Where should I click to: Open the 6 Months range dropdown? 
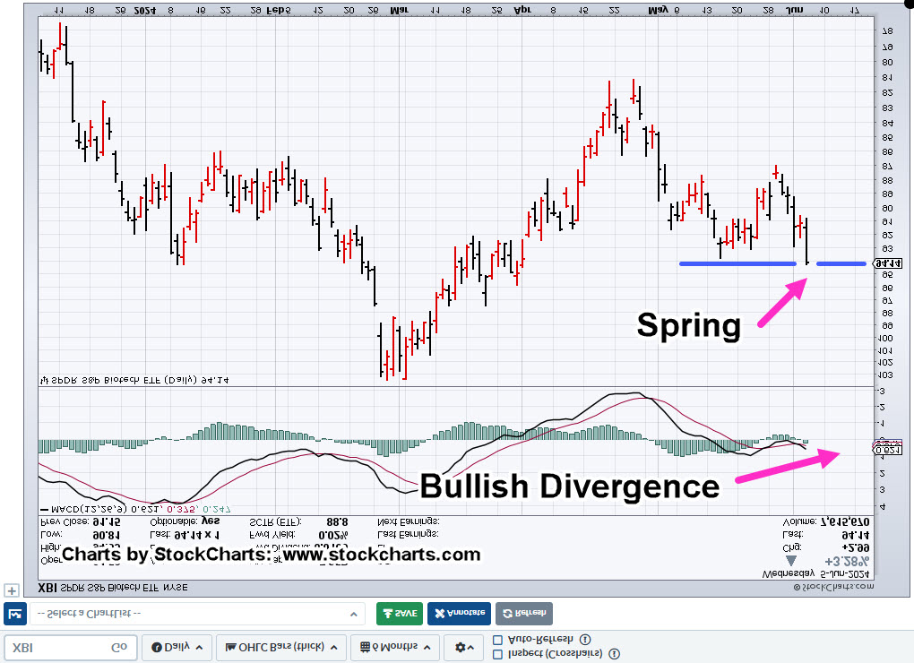[394, 647]
